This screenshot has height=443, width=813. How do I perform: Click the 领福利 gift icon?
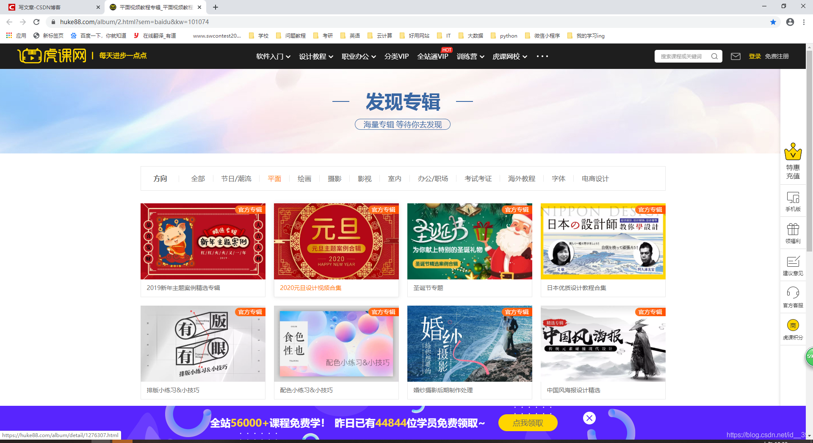tap(793, 232)
